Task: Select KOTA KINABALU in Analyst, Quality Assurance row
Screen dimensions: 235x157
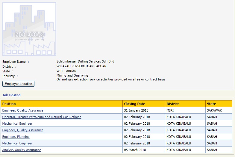Action: [179, 150]
